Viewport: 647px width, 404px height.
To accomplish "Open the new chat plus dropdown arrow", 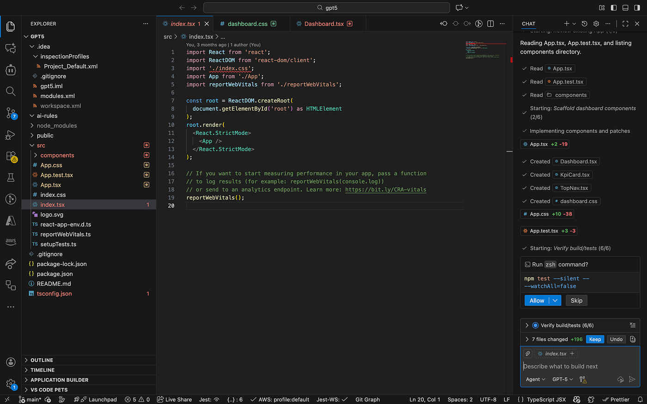I will pyautogui.click(x=574, y=24).
